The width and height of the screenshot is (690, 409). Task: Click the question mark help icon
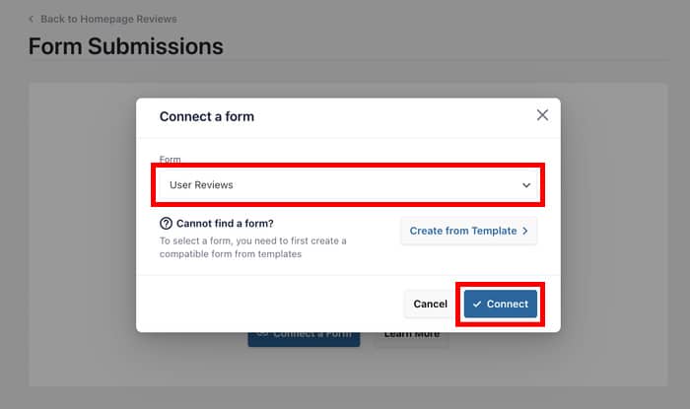click(x=166, y=223)
